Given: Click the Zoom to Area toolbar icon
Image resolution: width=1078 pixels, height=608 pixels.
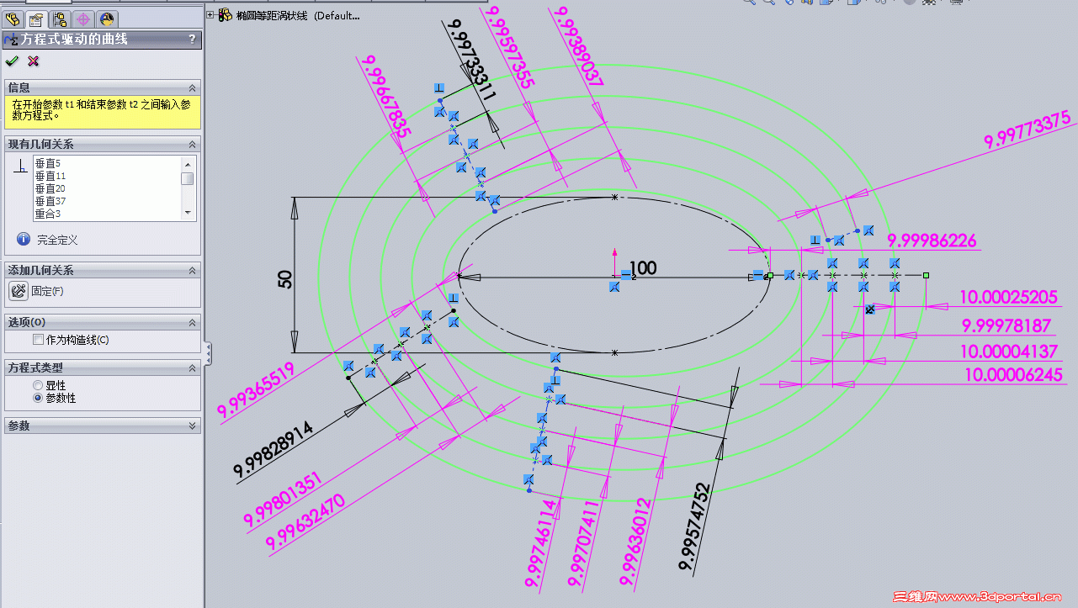Looking at the screenshot, I should tap(768, 4).
